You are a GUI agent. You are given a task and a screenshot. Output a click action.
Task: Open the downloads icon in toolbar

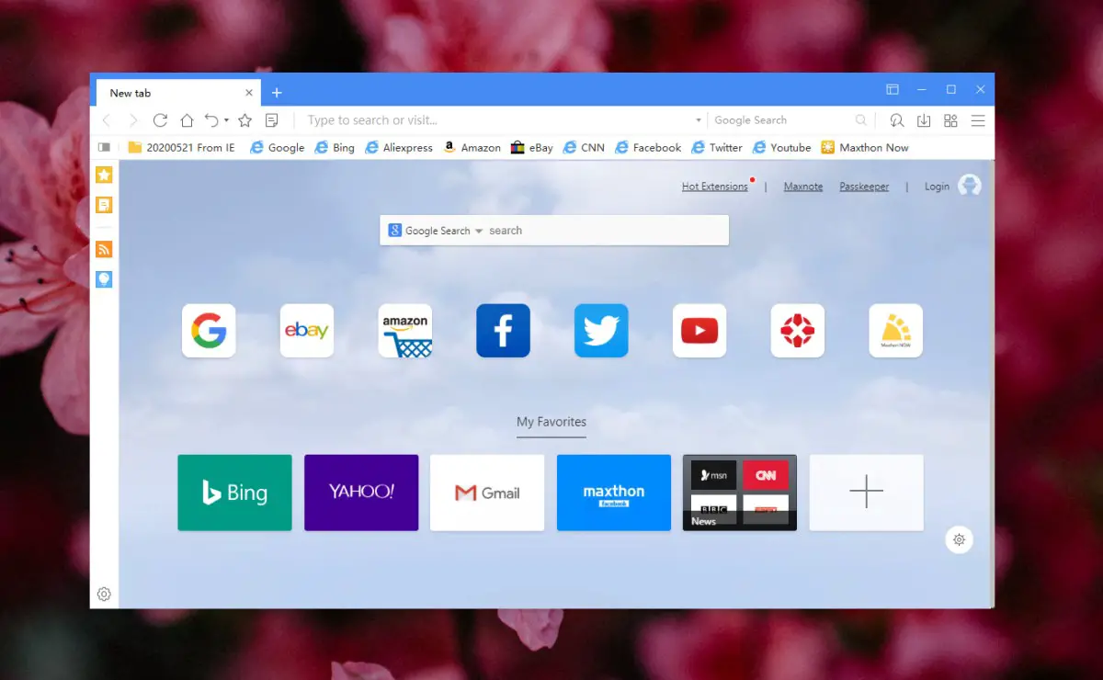point(924,120)
